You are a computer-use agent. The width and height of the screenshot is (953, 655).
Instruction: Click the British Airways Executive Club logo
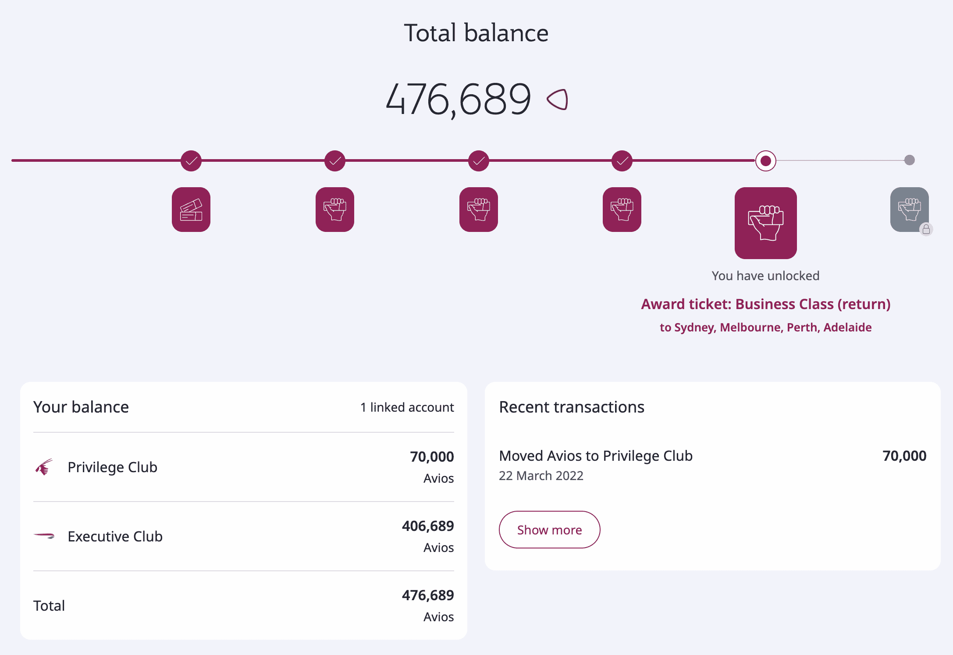point(44,536)
